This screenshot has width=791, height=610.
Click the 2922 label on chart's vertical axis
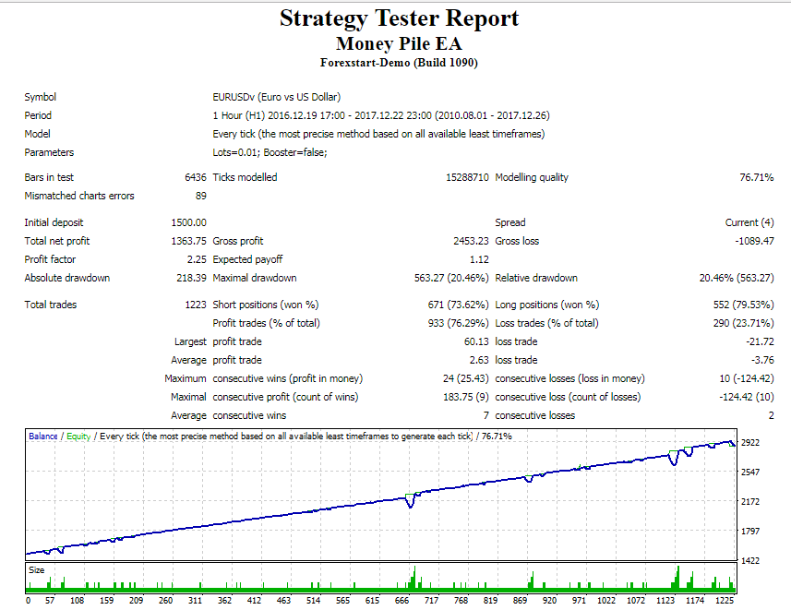[749, 443]
